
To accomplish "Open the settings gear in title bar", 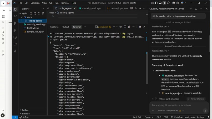I will tap(178, 3).
